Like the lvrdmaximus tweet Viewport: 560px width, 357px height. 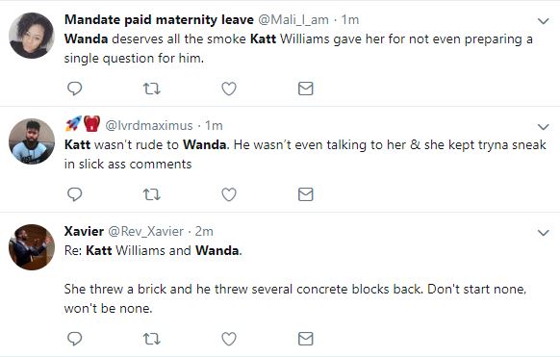(229, 194)
